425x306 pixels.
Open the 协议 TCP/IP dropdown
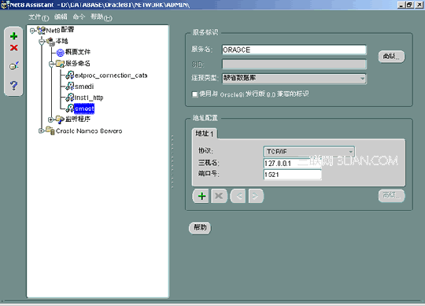click(350, 152)
